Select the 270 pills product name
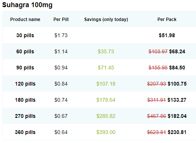 pyautogui.click(x=25, y=116)
